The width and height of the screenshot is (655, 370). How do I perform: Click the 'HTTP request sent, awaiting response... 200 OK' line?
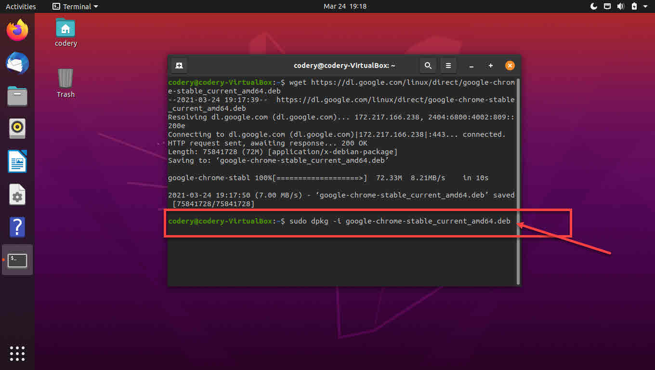click(267, 143)
